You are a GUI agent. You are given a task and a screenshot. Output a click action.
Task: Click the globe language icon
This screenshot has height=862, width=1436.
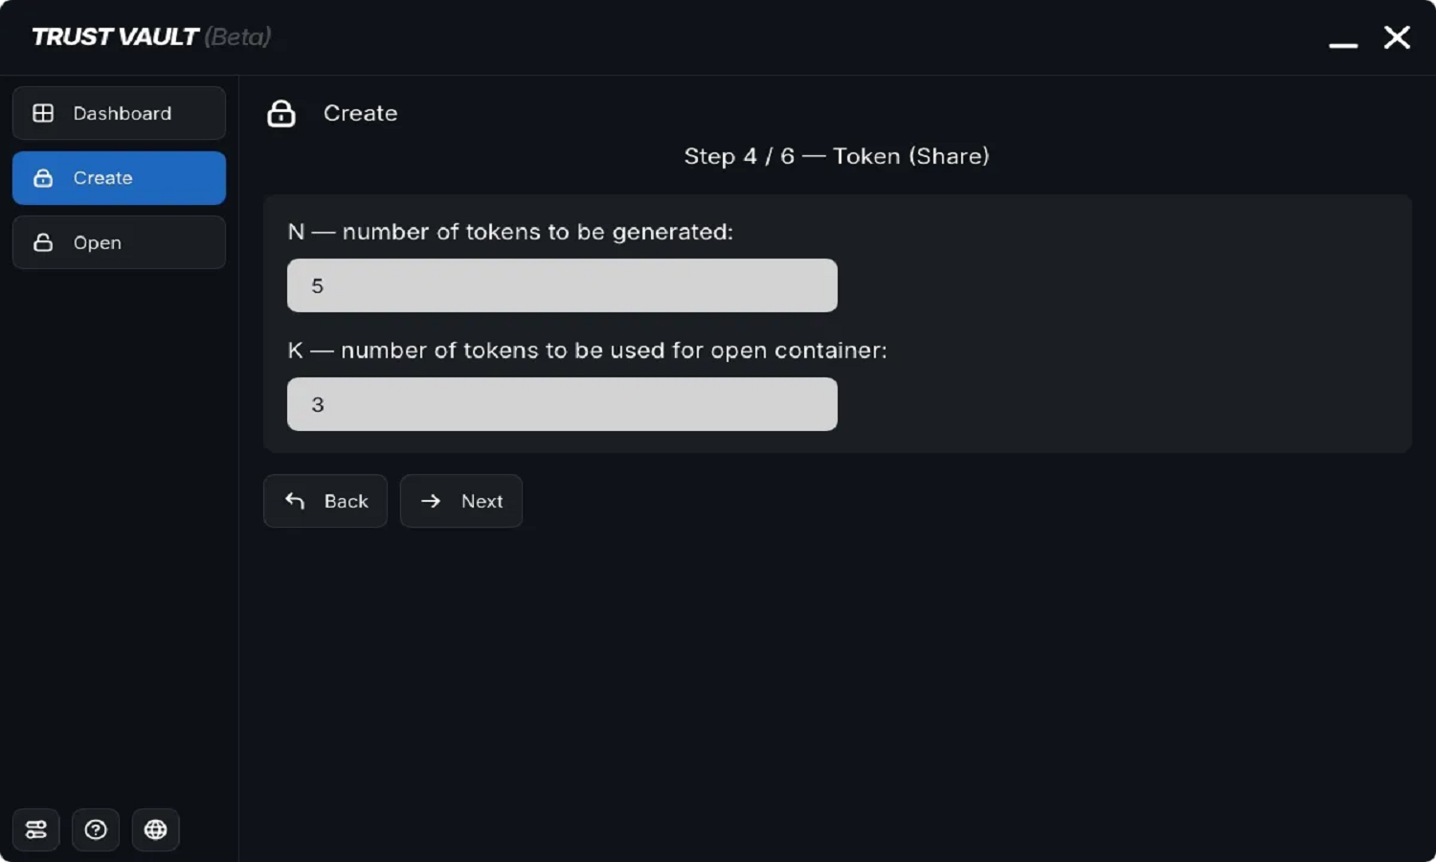pyautogui.click(x=155, y=829)
